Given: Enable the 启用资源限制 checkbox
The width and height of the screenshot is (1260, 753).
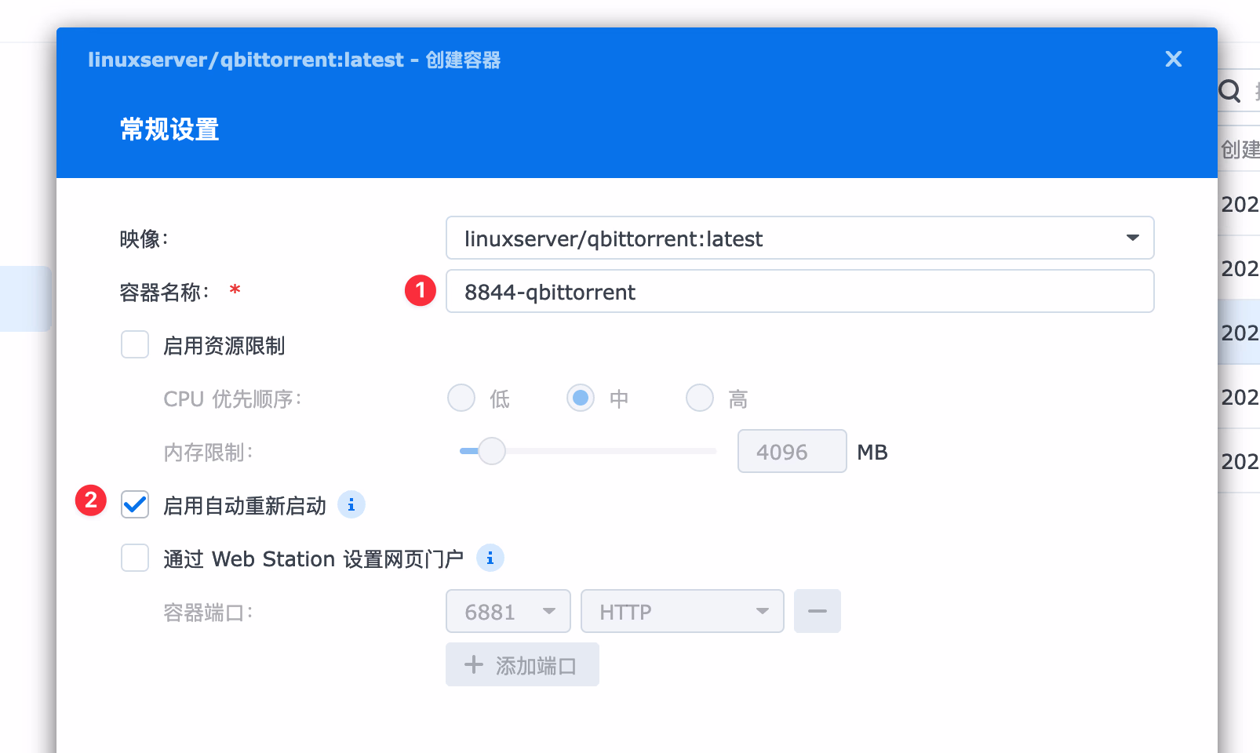Looking at the screenshot, I should [x=135, y=345].
